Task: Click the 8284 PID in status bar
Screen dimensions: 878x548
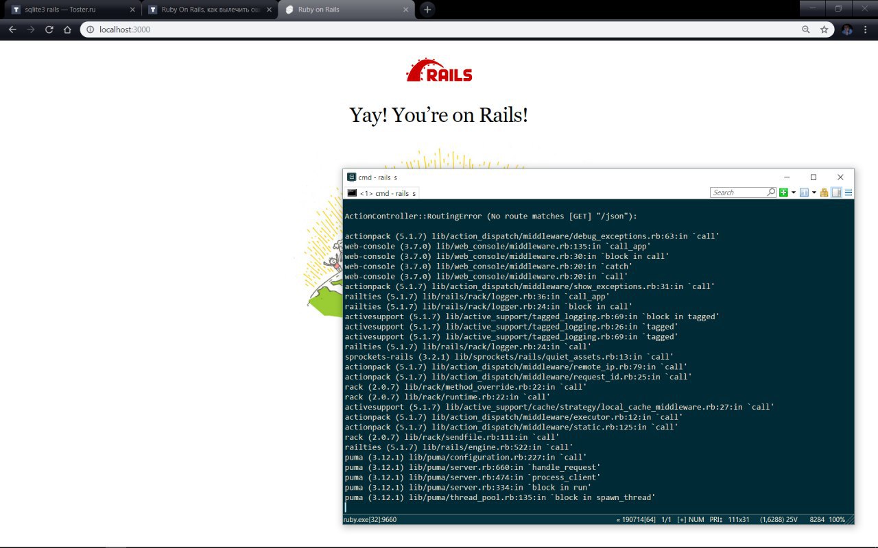Action: (x=817, y=519)
